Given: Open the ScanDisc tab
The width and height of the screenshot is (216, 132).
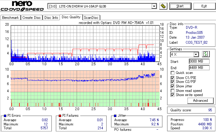Looking at the screenshot, I should pos(91,18).
